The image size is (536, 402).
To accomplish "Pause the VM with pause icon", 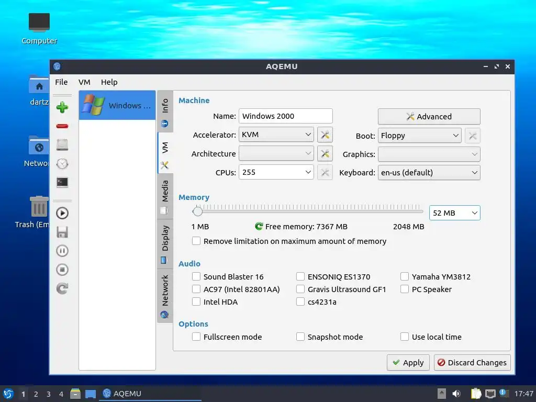I will (x=62, y=251).
